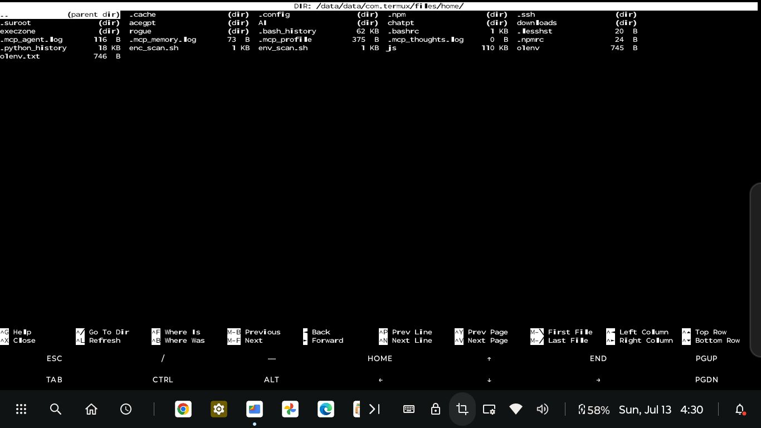Viewport: 761px width, 428px height.
Task: Click the search magnifier in taskbar
Action: [x=56, y=410]
